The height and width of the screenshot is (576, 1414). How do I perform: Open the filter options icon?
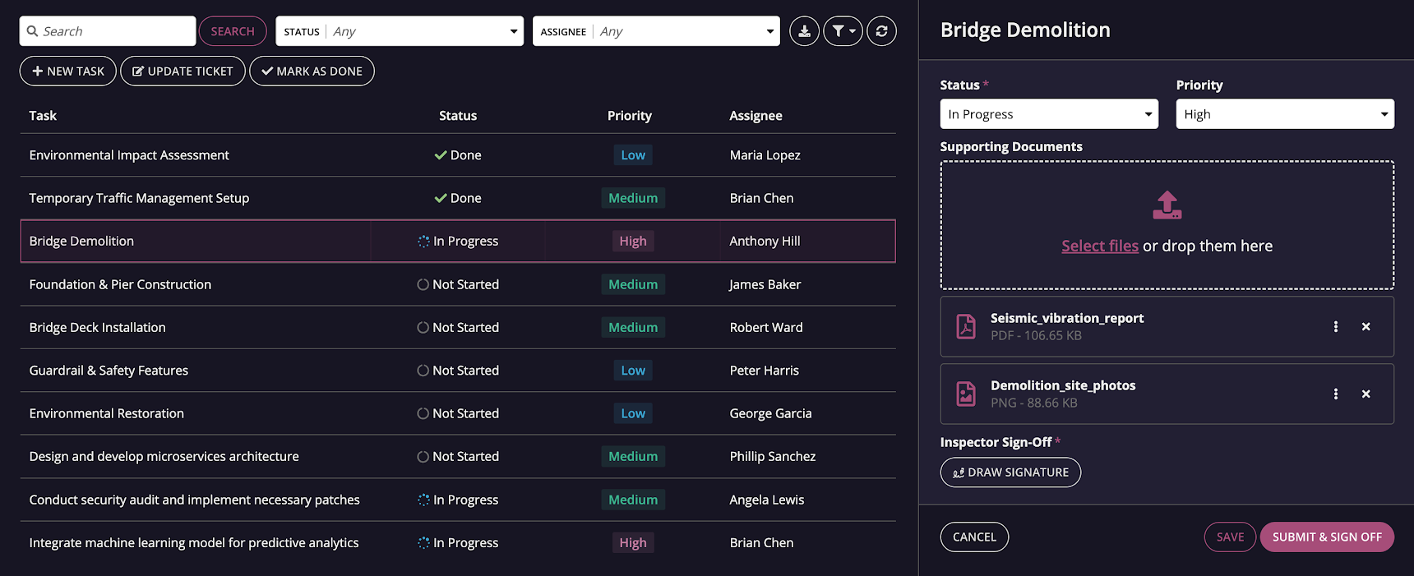[x=843, y=31]
